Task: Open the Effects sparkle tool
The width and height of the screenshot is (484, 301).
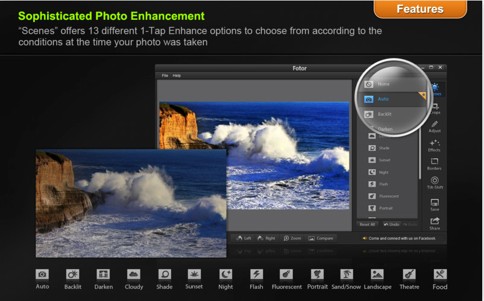Action: coord(435,146)
